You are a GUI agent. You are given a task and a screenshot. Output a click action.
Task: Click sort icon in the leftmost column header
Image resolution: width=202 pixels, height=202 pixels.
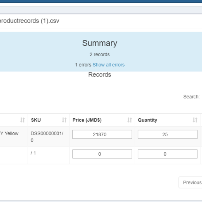pyautogui.click(x=23, y=120)
